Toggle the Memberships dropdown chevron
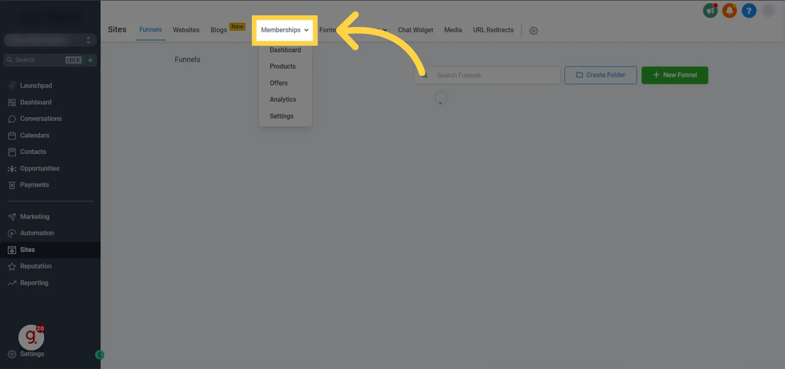This screenshot has height=369, width=785. pos(306,30)
